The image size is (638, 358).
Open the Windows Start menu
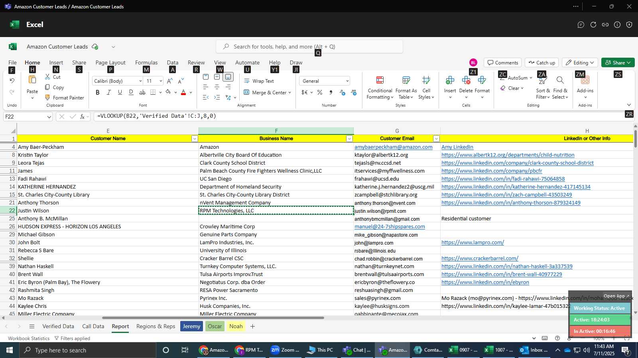coord(10,350)
